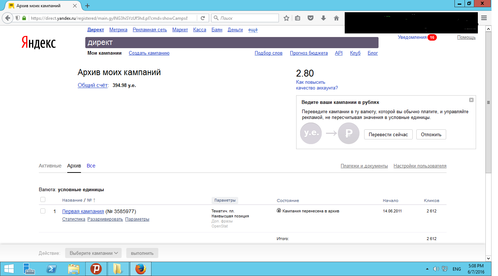Open Windows Start button
Viewport: 498px width, 276px height.
tap(9, 269)
